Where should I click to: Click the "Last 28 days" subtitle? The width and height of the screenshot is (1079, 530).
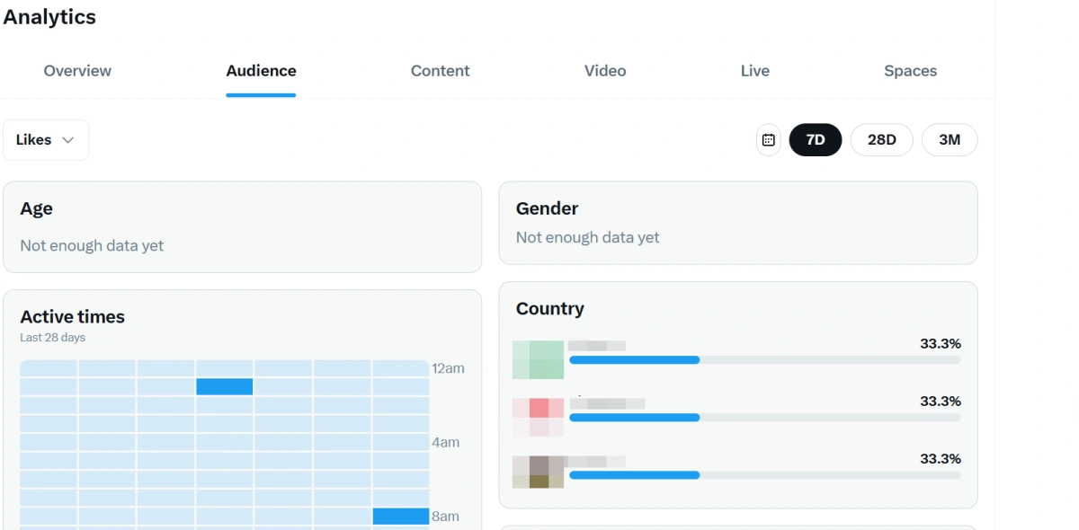(x=53, y=338)
